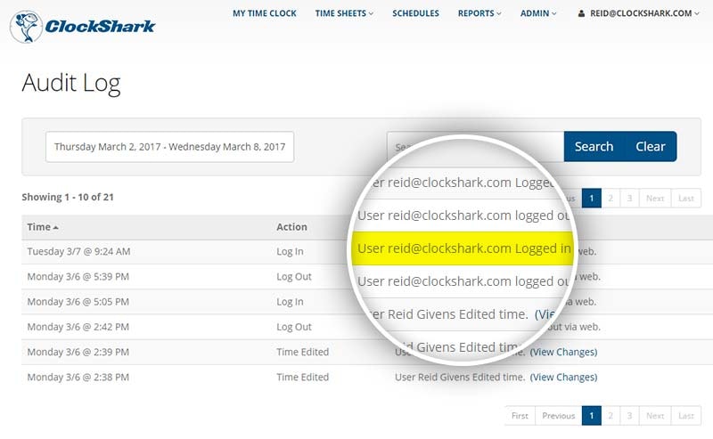
Task: Go to page 3 in top pagination
Action: click(630, 199)
